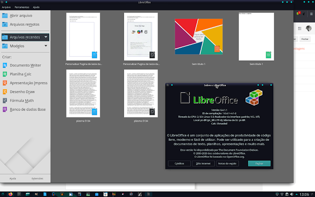Expand the Modelos dropdown arrow
Viewport: 315px width, 197px height.
coord(46,46)
